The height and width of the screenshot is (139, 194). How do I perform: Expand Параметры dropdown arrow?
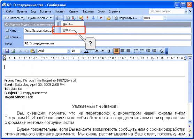140,18
